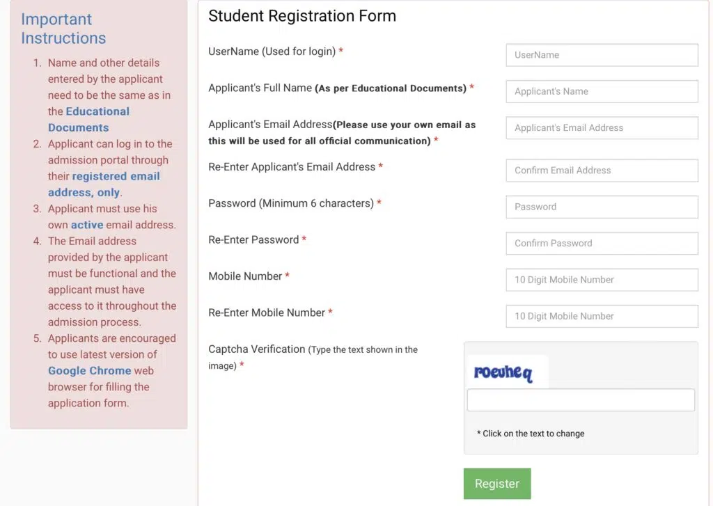Viewport: 713px width, 506px height.
Task: Click the Confirm Email Address field
Action: tap(602, 171)
